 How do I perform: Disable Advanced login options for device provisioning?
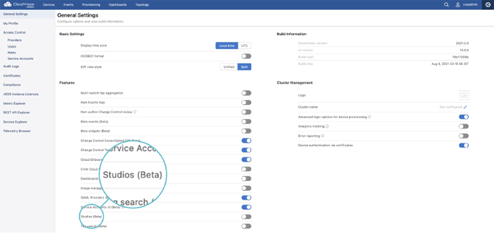coord(464,117)
